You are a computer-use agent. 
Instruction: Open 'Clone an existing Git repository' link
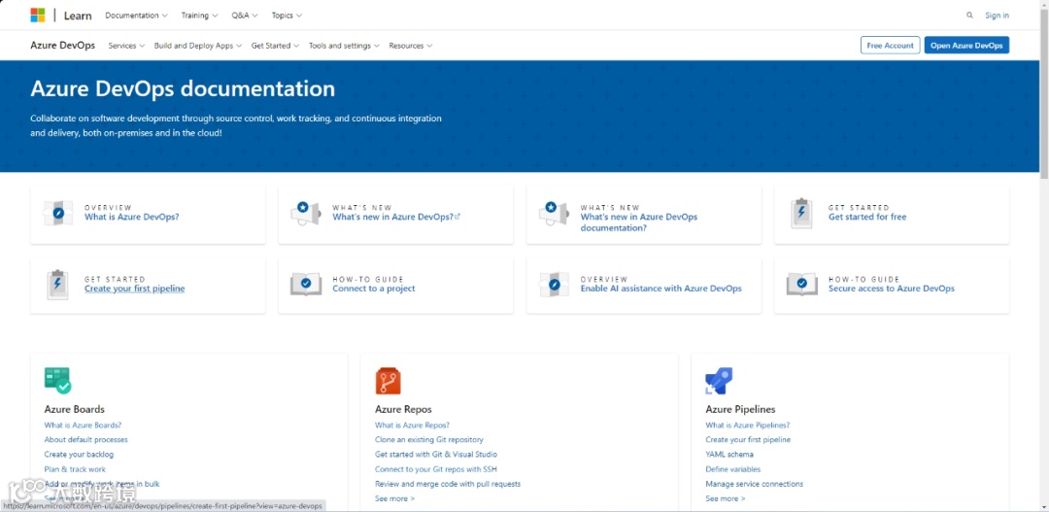[429, 440]
